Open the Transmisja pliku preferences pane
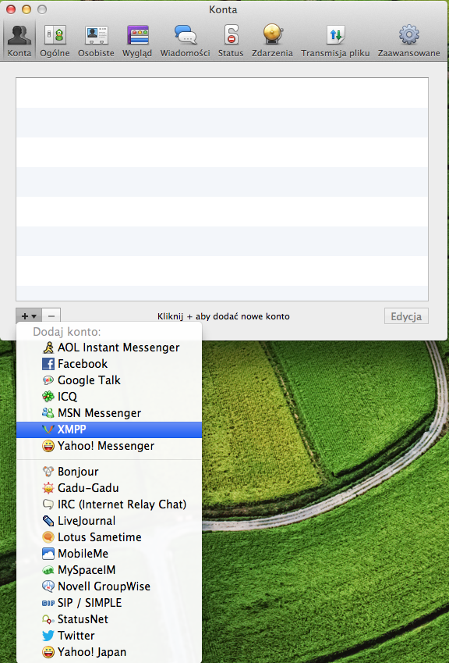 click(335, 41)
